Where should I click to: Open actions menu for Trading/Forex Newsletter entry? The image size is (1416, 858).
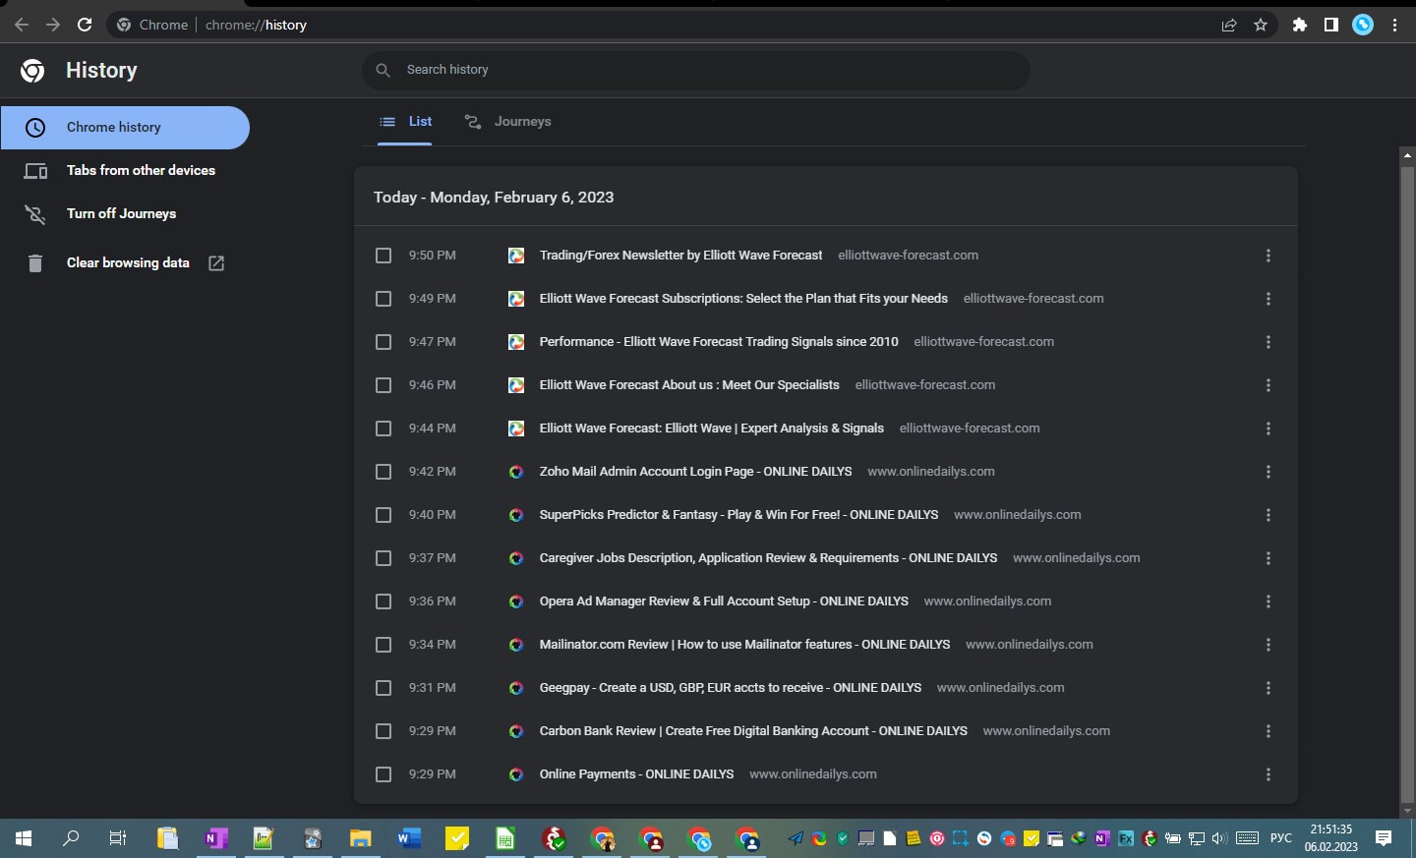coord(1268,256)
